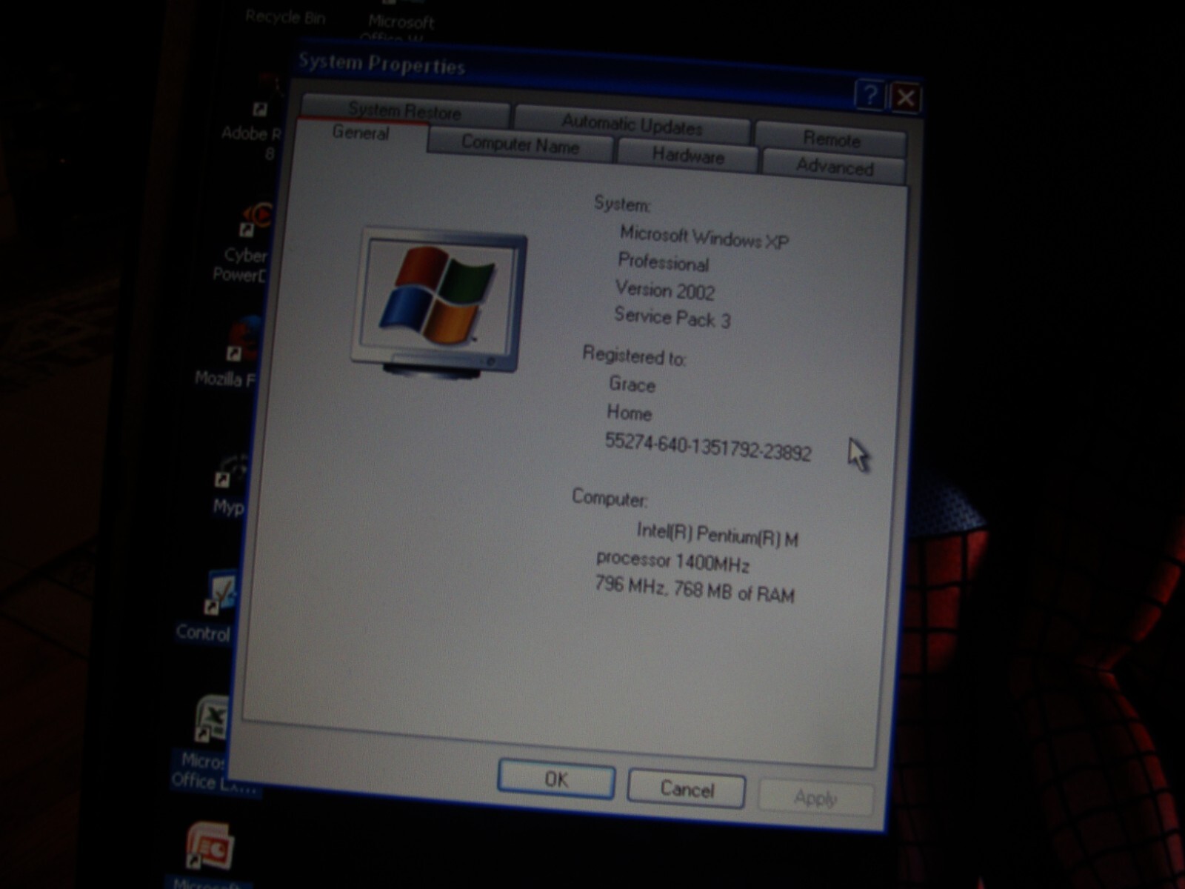
Task: Click the Apply button
Action: 815,798
